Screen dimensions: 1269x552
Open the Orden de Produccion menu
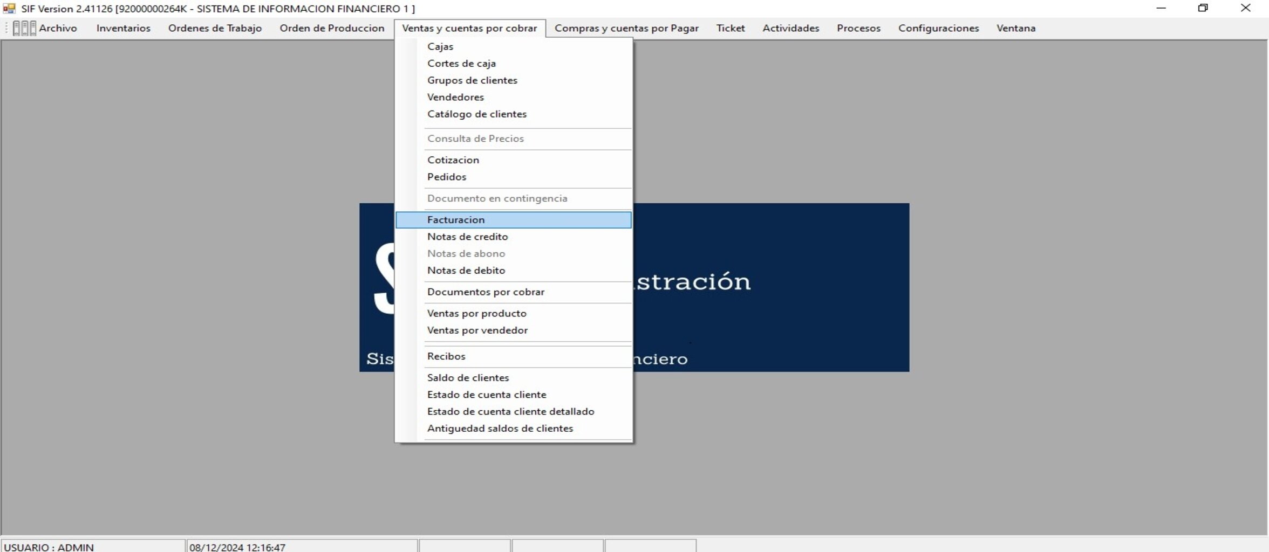pyautogui.click(x=332, y=28)
